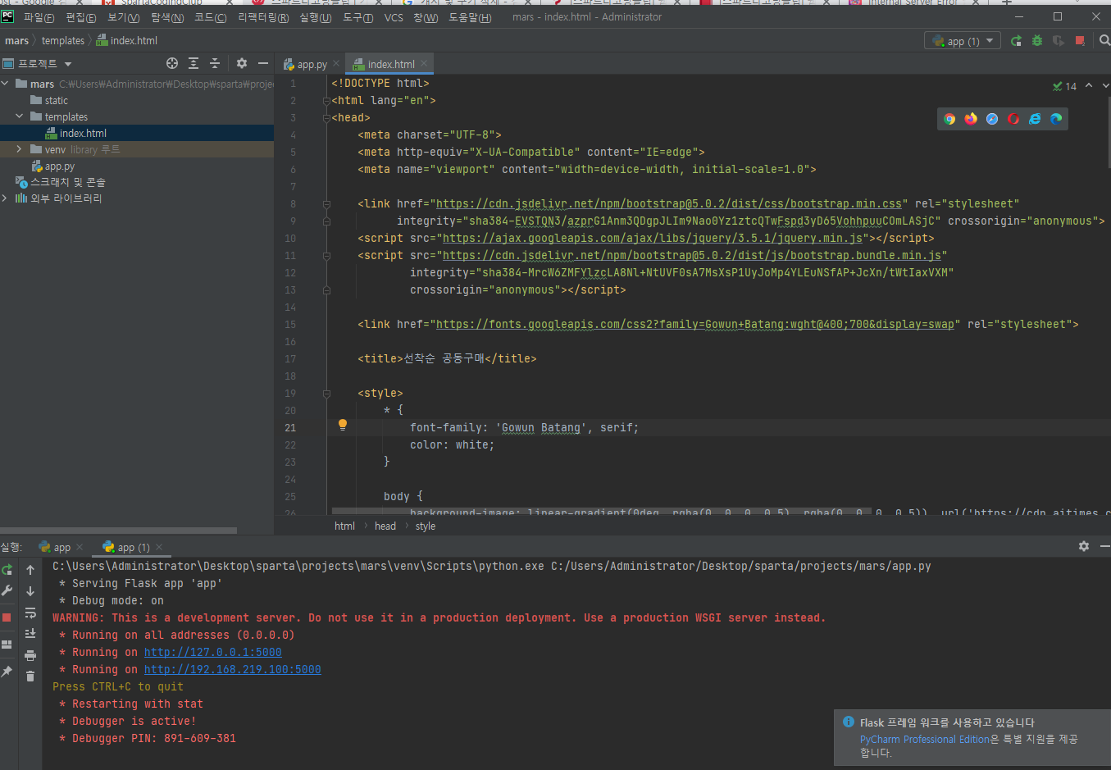
Task: Stop process in Run panel sidebar
Action: 7,617
